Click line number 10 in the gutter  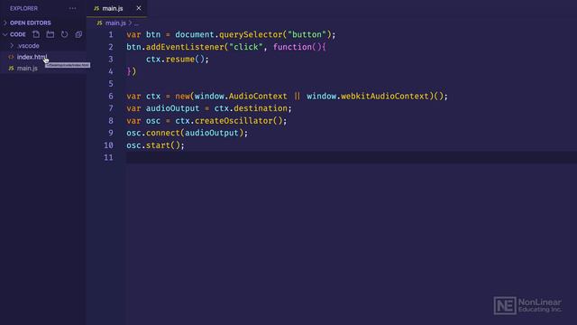[x=108, y=145]
